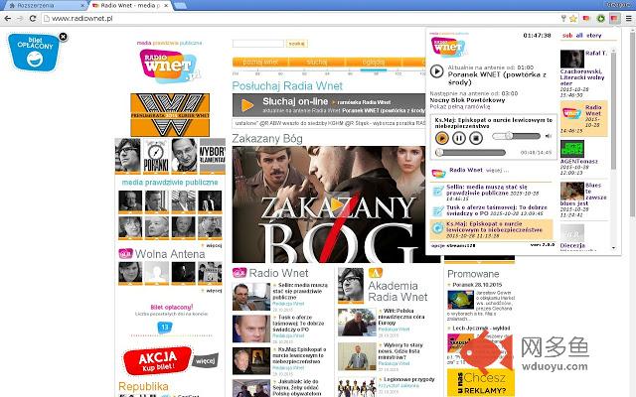Open the 'Wybory parlamentarne' thumbnail
Image resolution: width=636 pixels, height=397 pixels.
[x=212, y=155]
